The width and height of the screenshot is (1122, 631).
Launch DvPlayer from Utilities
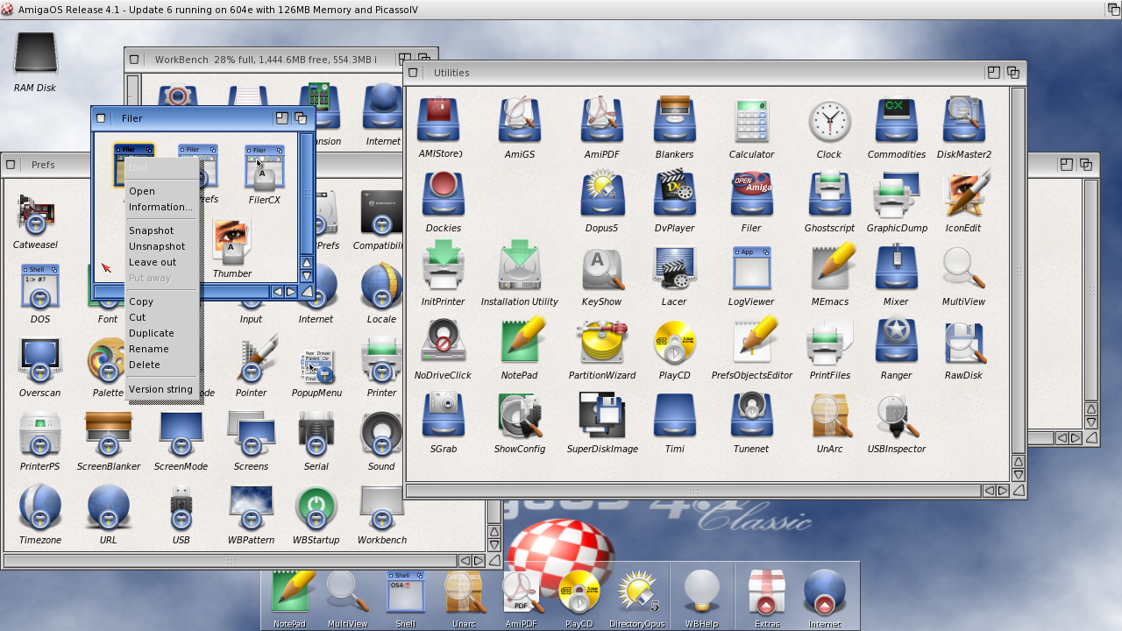674,194
